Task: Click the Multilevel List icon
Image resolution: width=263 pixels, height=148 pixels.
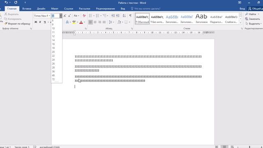Action: (105, 16)
